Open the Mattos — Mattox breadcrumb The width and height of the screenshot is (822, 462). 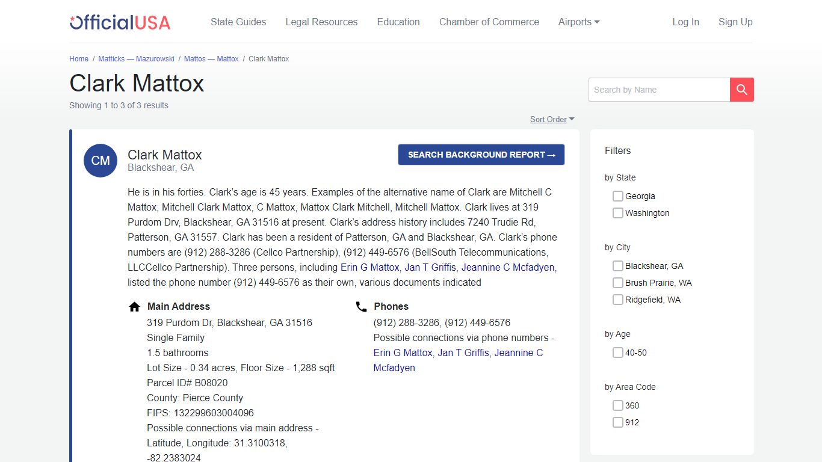(211, 59)
